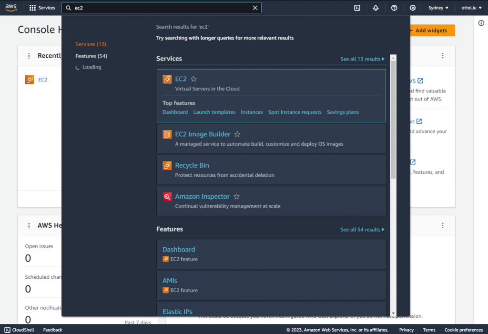Open EC2 Dashboard top feature link
Viewport: 488px width, 334px height.
175,112
